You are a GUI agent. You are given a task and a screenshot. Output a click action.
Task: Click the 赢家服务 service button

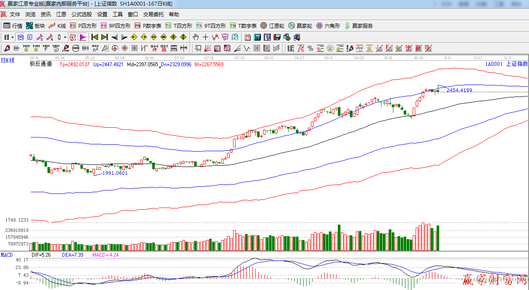358,26
